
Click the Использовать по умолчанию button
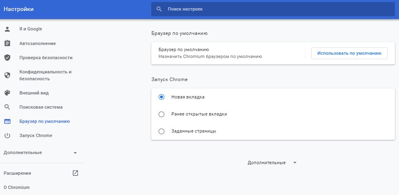point(349,53)
